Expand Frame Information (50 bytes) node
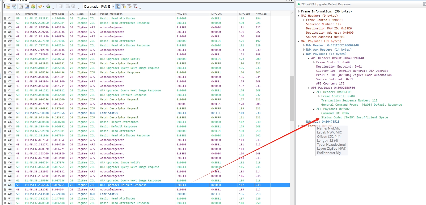This screenshot has width=426, height=205. 299,11
